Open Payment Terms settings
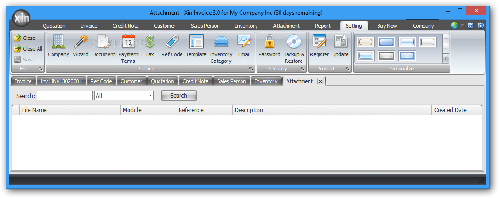The height and width of the screenshot is (198, 499). click(x=128, y=49)
